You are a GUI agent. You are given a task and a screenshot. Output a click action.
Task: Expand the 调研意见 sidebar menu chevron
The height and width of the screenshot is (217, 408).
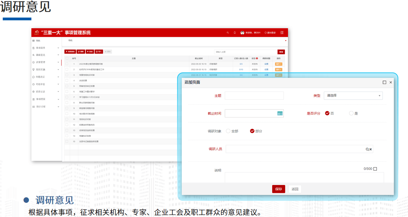coord(58,55)
